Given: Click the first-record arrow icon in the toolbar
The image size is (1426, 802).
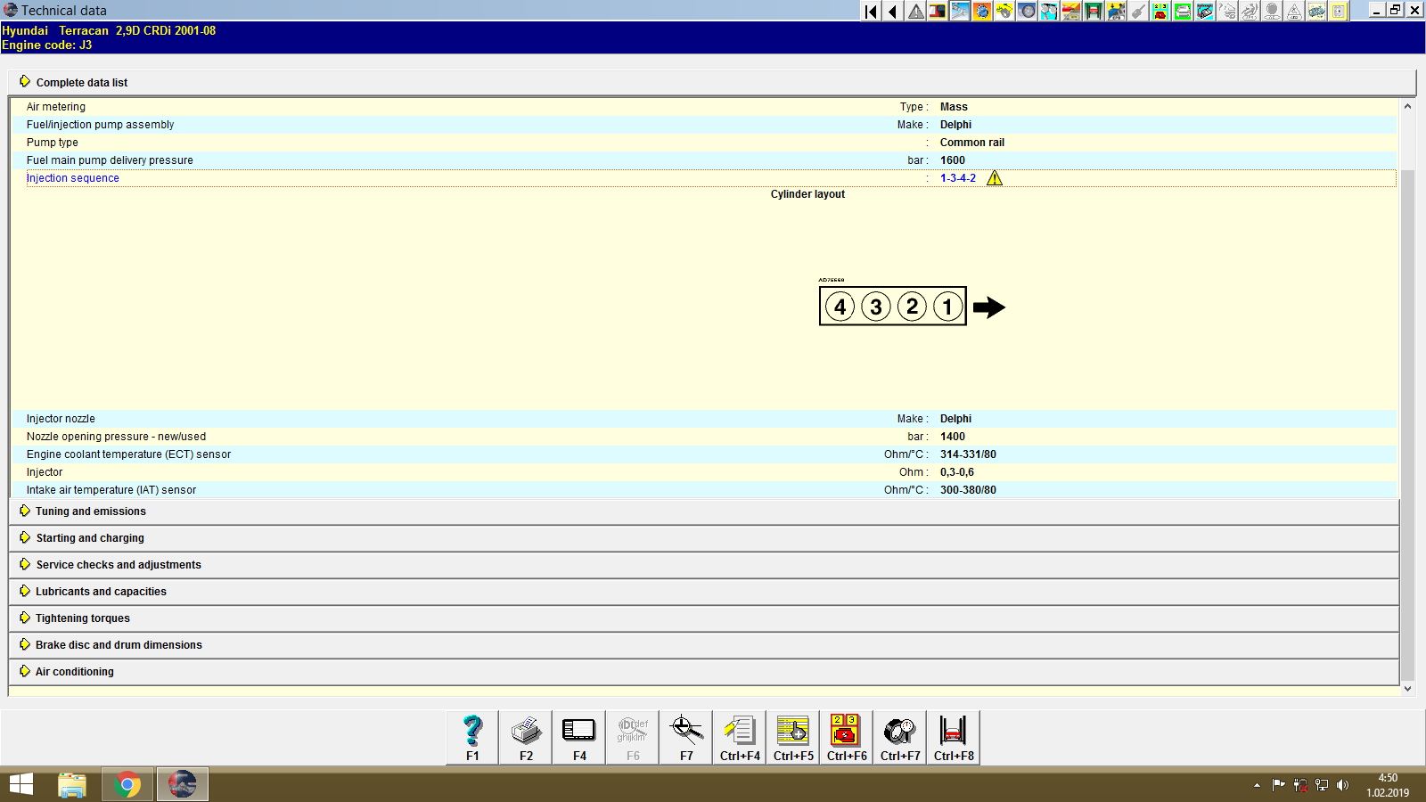Looking at the screenshot, I should pyautogui.click(x=870, y=12).
